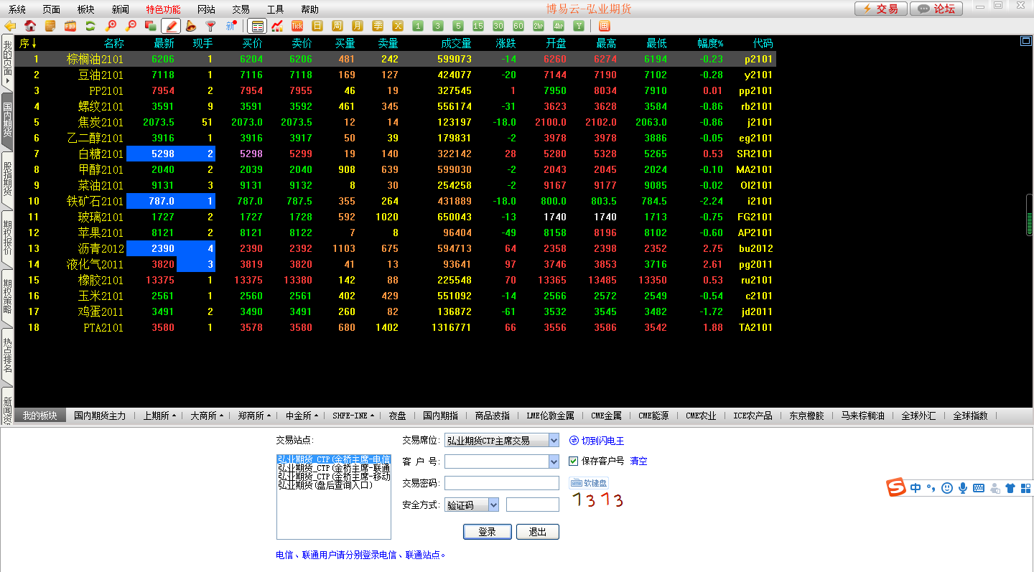
Task: Open the 客户号 dropdown list
Action: [x=553, y=461]
